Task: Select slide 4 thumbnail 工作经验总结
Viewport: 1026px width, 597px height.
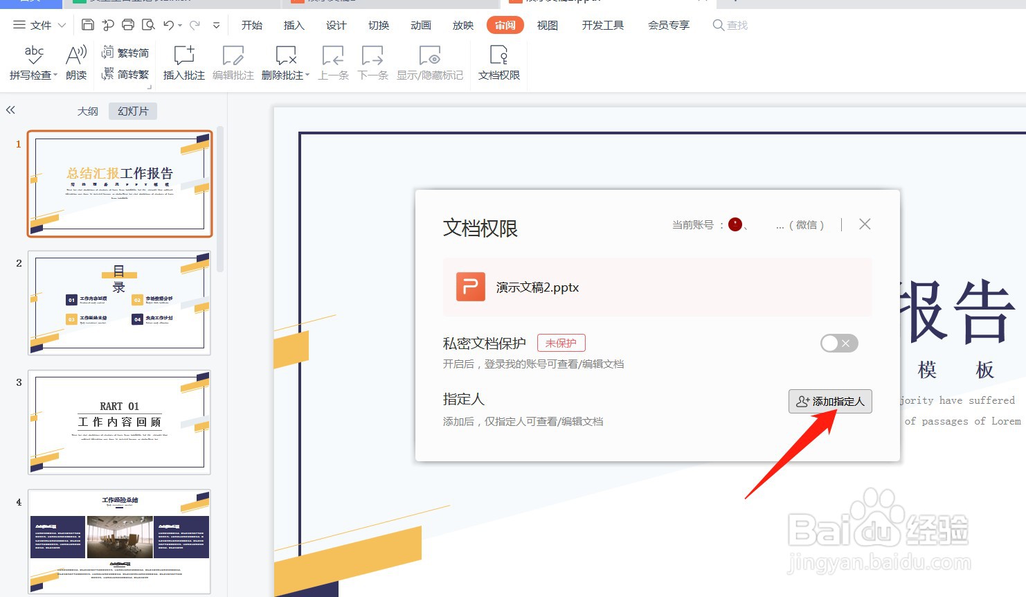Action: [x=120, y=542]
